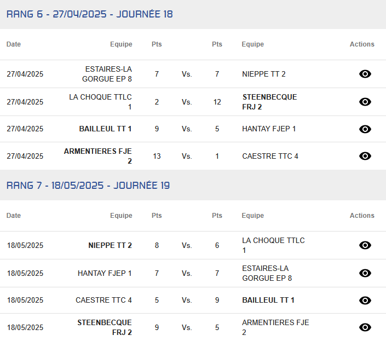
Task: Click HANTAY FJEP 1 in Journée 19 row
Action: (x=105, y=273)
